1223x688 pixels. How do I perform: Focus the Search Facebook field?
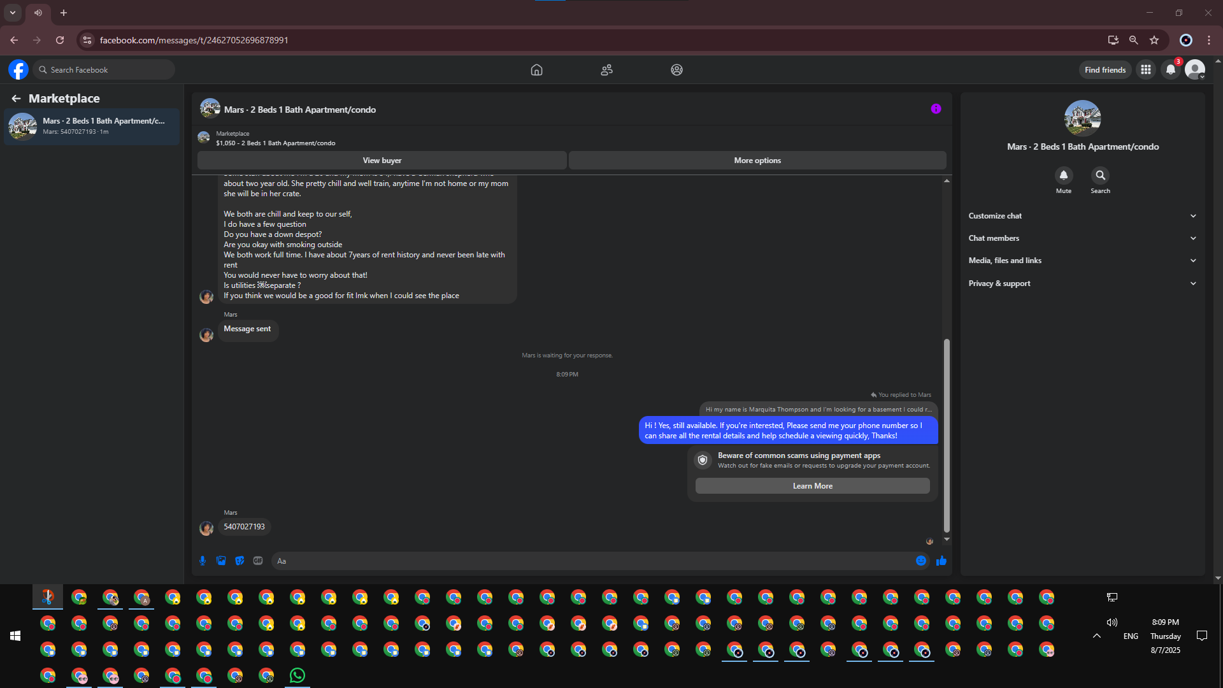(x=104, y=70)
